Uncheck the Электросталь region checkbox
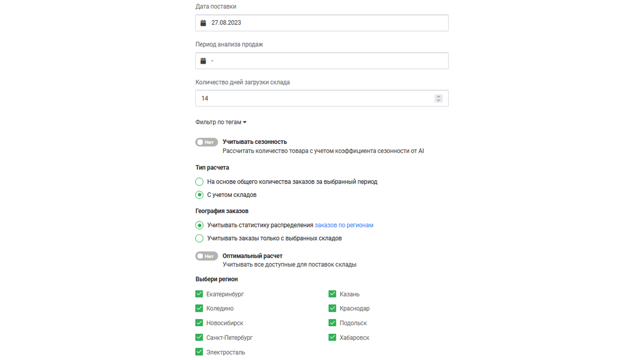Viewport: 642px width, 360px height. point(199,352)
